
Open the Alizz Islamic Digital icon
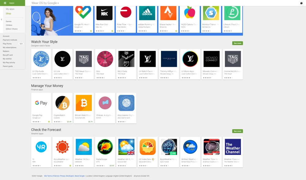point(126,103)
